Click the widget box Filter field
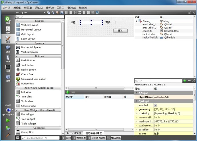This screenshot has height=141, width=197. [40, 17]
